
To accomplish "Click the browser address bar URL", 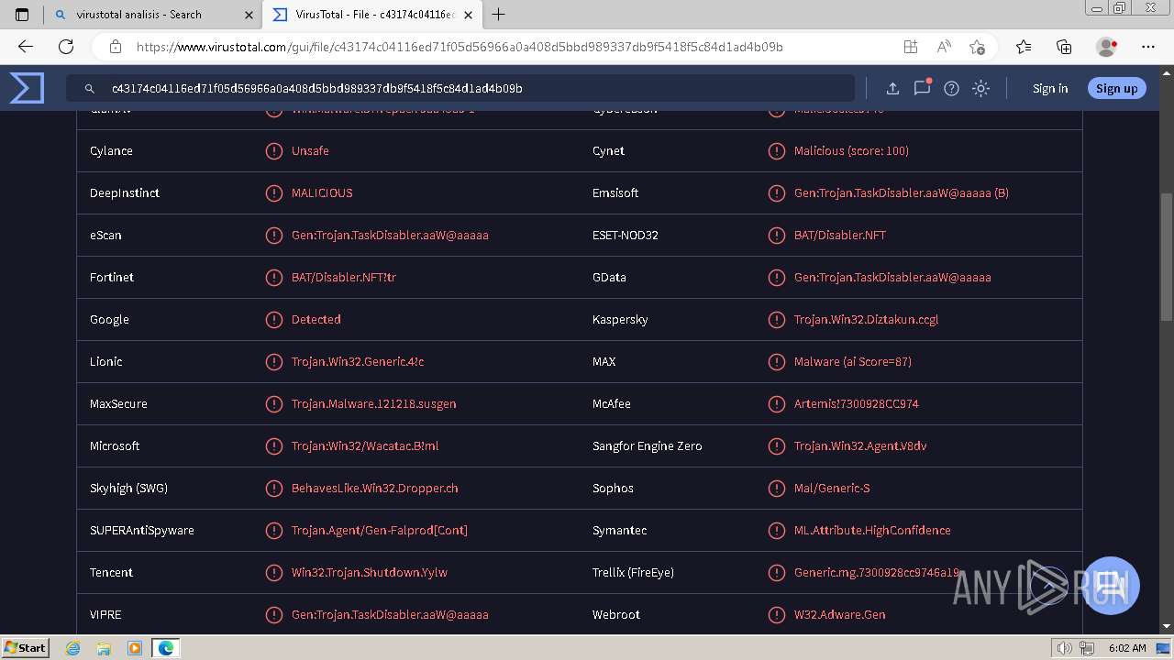I will [x=460, y=47].
